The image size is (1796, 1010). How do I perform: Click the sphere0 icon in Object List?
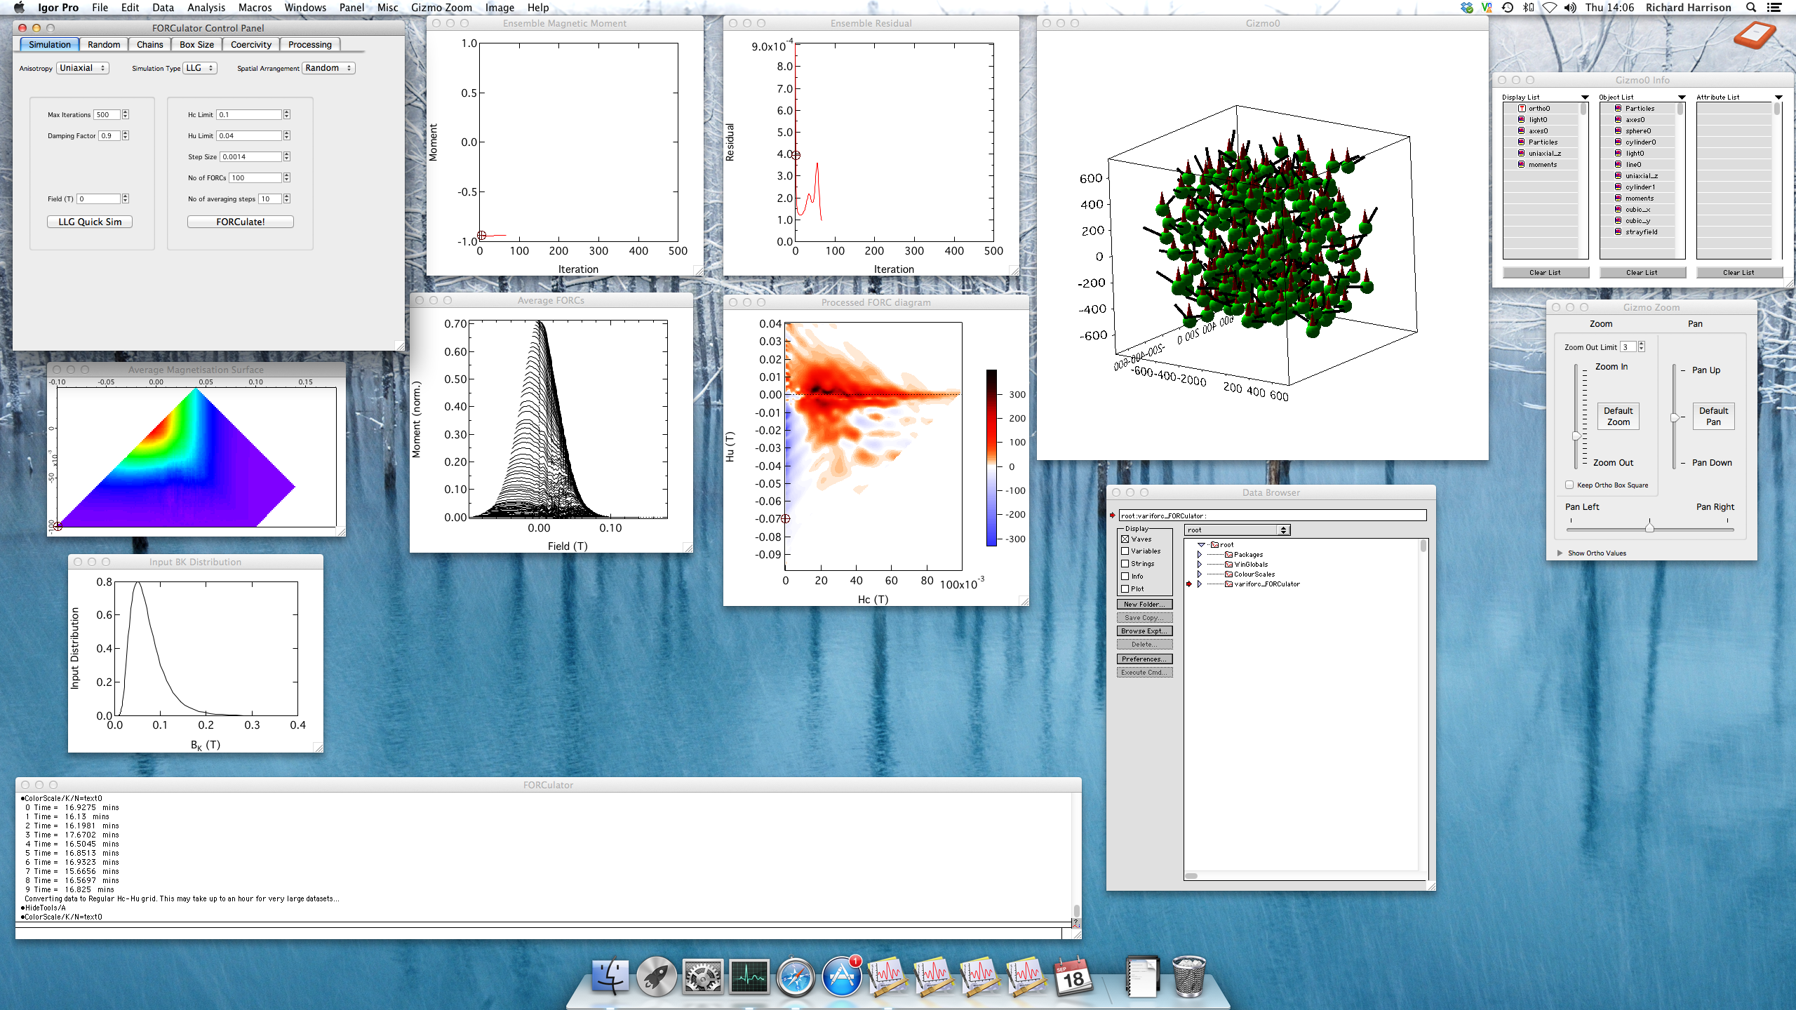(x=1618, y=130)
